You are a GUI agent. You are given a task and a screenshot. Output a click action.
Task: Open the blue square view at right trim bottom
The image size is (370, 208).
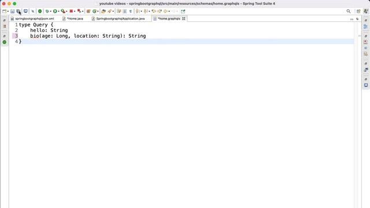(366, 85)
